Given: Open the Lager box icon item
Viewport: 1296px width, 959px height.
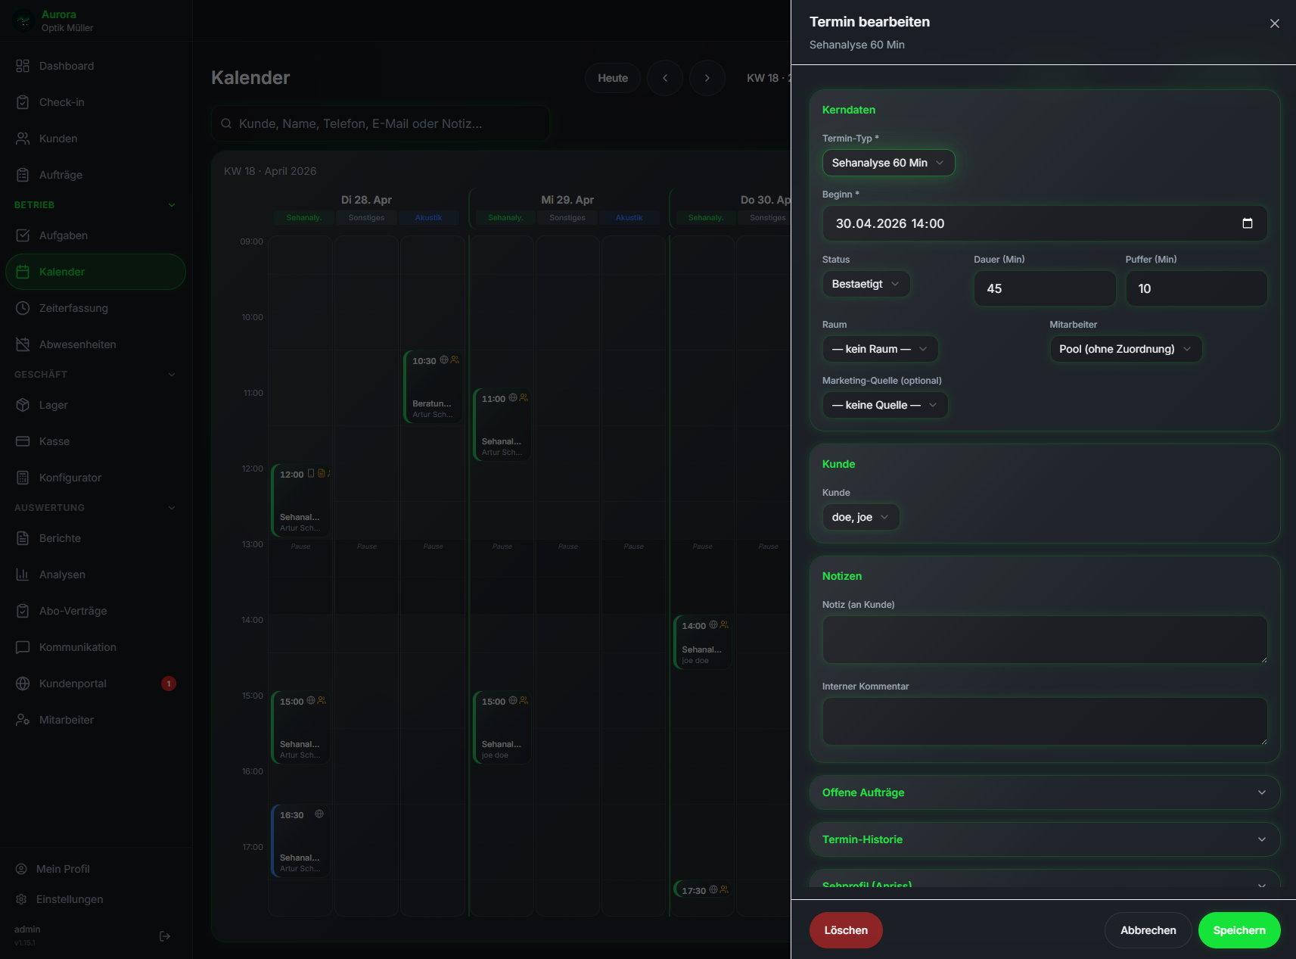Looking at the screenshot, I should 23,405.
